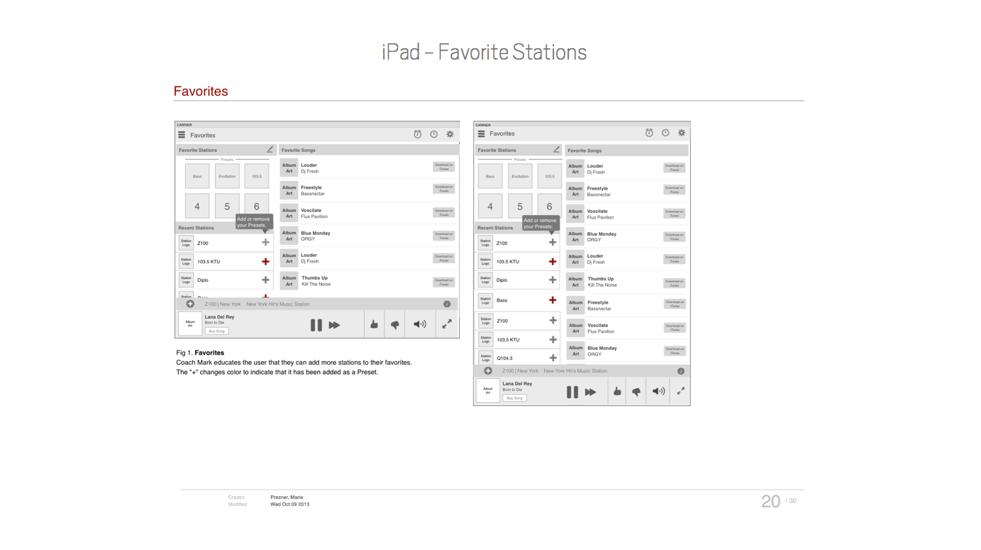Screen dimensions: 981x550
Task: Select Evolution preset tile in landscape mockup
Action: (x=227, y=176)
